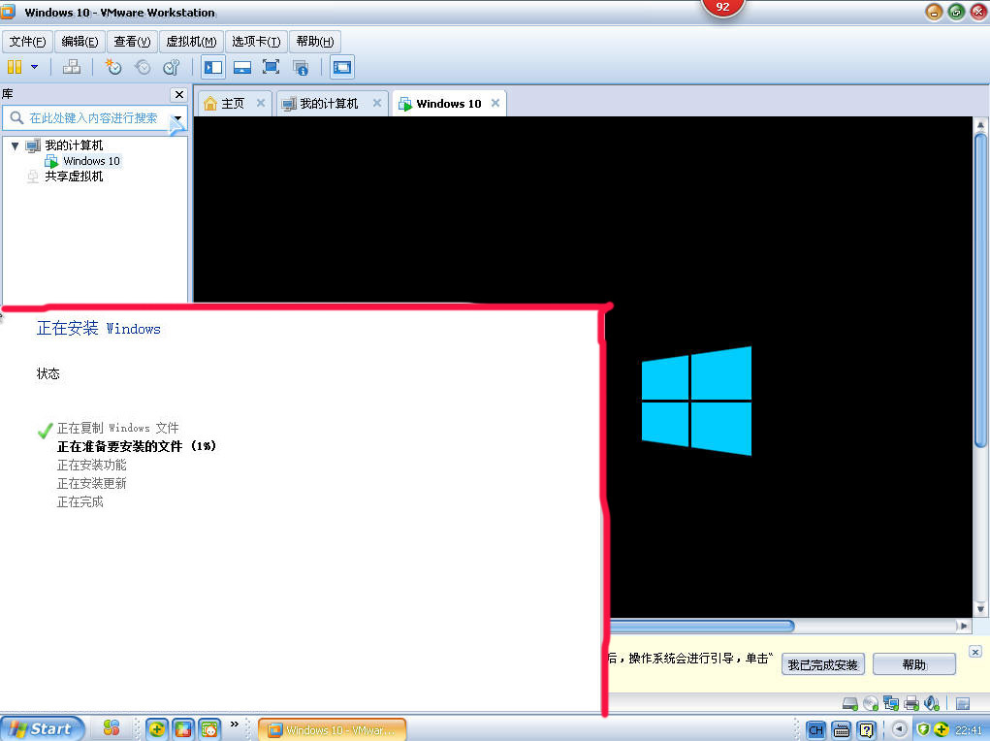Click the Windows 10 - VMware taskbar button
990x741 pixels.
click(x=333, y=730)
